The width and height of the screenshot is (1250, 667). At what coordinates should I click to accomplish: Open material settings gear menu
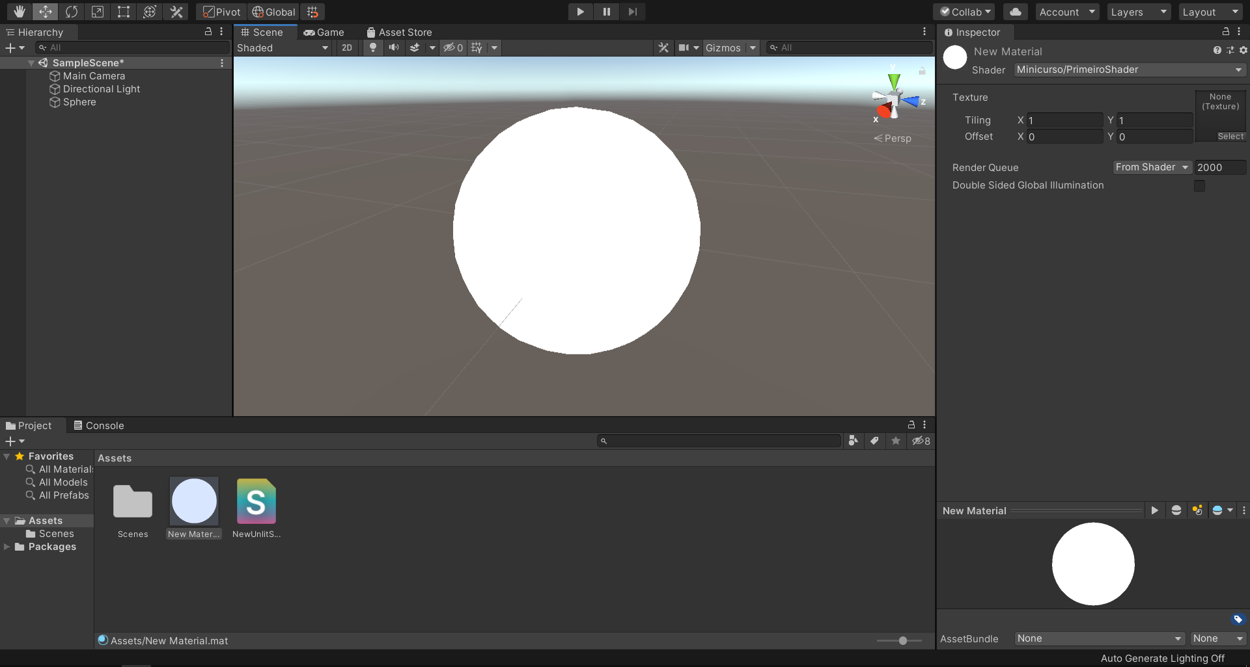[1243, 51]
